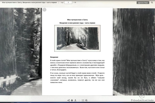Click the page number input field
Image resolution: width=155 pixels, height=103 pixels.
click(x=68, y=3)
